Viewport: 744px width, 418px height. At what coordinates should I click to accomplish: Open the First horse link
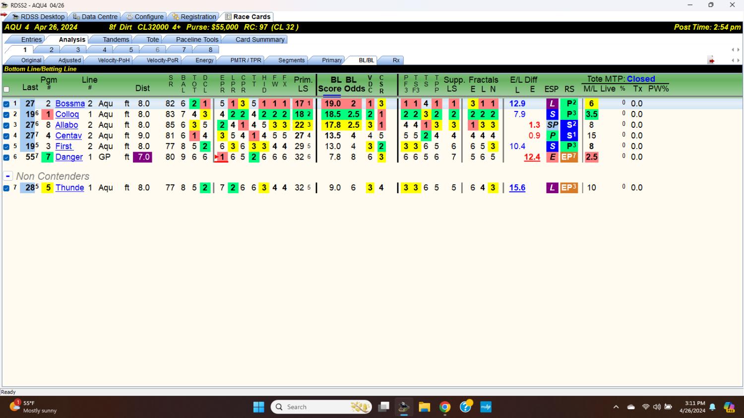click(64, 146)
